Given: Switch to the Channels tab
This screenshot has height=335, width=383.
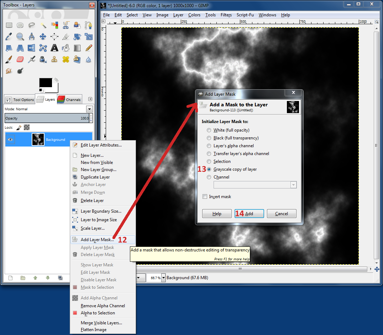Looking at the screenshot, I should pos(69,100).
